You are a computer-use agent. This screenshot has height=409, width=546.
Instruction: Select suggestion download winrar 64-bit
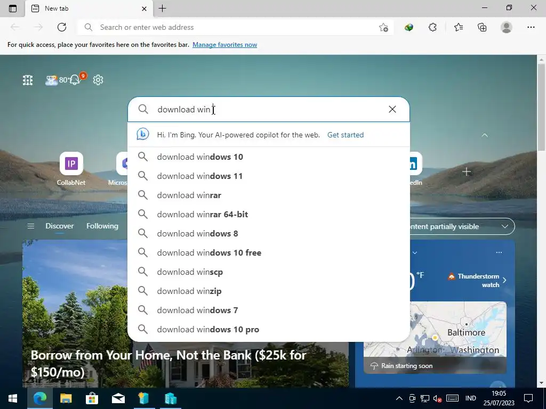(x=269, y=214)
